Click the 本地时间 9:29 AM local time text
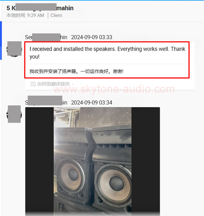The image size is (204, 216). pos(25,15)
